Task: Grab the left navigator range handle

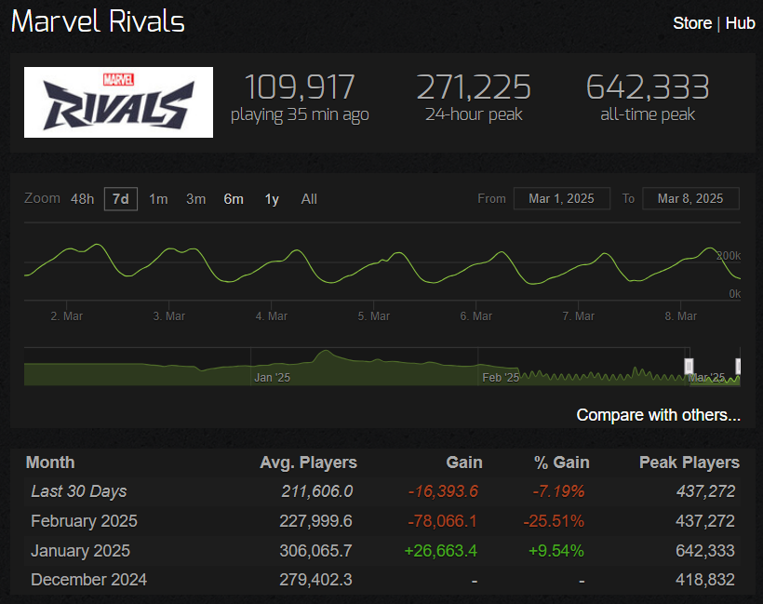Action: pyautogui.click(x=689, y=366)
